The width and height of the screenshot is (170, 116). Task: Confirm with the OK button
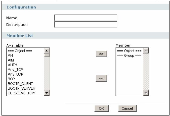coord(102,108)
